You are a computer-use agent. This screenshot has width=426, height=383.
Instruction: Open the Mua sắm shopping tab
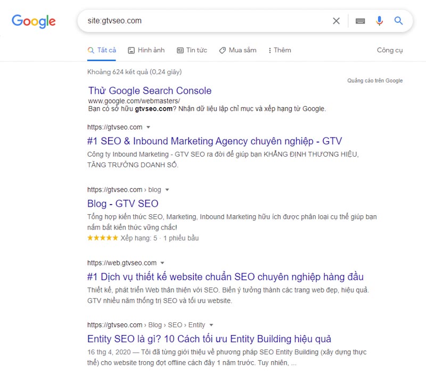click(237, 50)
